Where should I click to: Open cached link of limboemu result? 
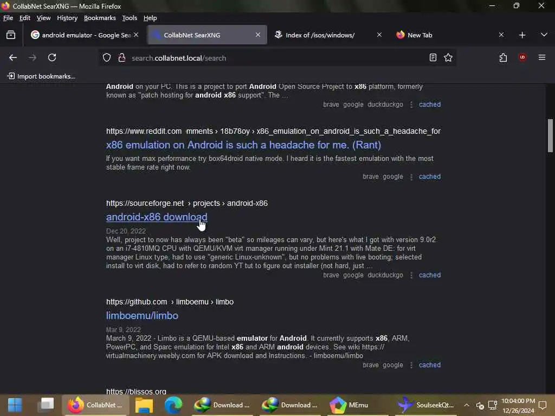[x=430, y=365]
